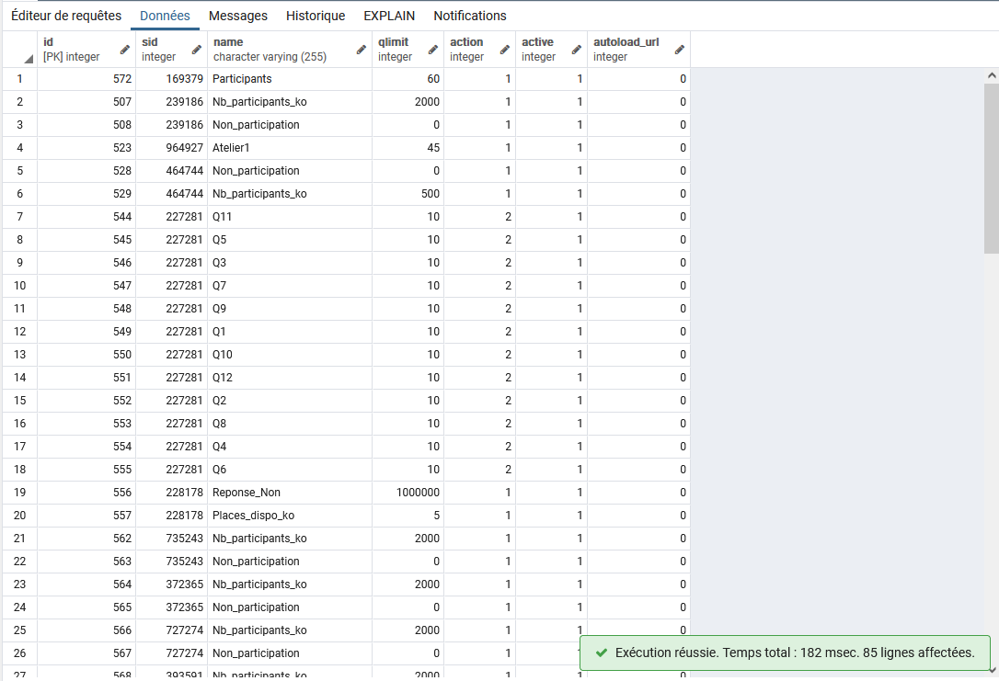999x681 pixels.
Task: Click the select-all corner cell of grid
Action: click(19, 50)
